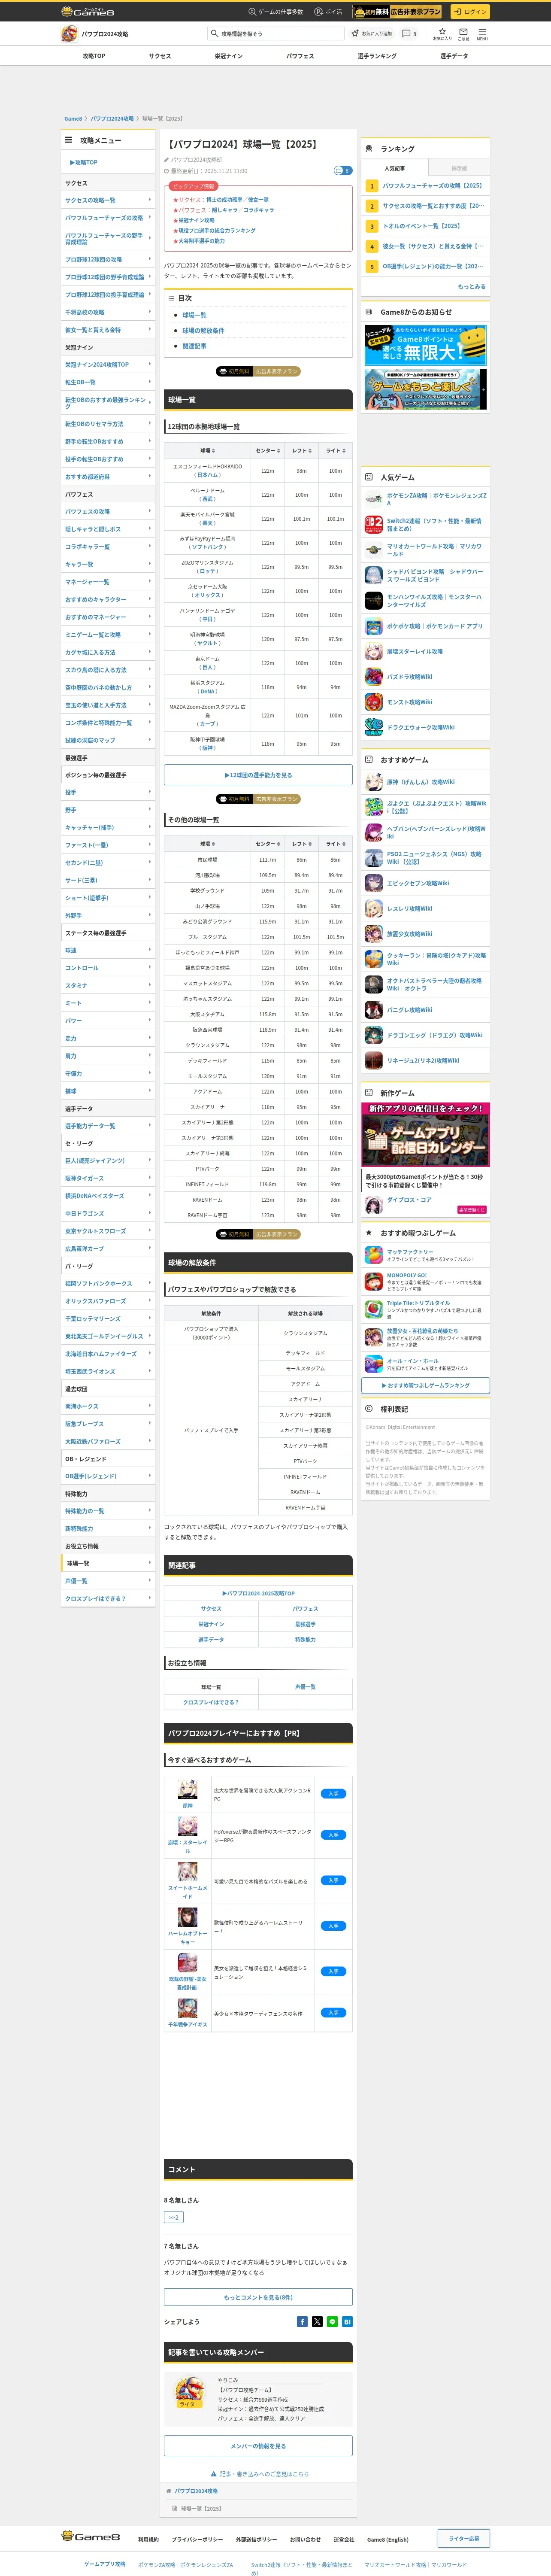Click メンバーの情報を見る button

coord(258,2446)
